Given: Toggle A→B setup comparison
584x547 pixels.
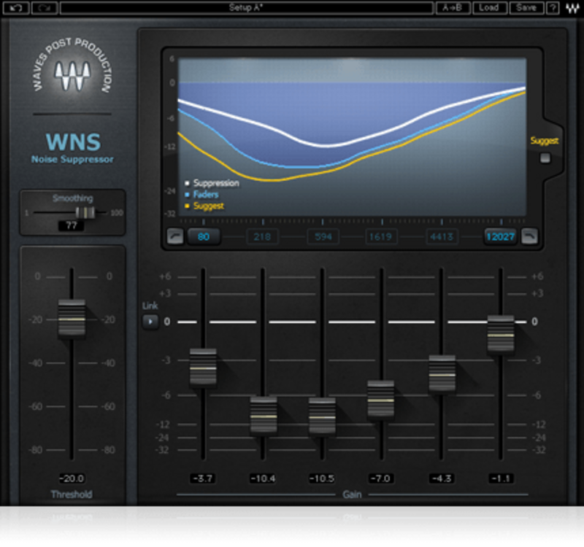Looking at the screenshot, I should point(453,8).
